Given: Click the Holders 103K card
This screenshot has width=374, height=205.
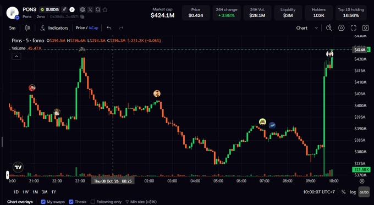Looking at the screenshot, I should (318, 13).
